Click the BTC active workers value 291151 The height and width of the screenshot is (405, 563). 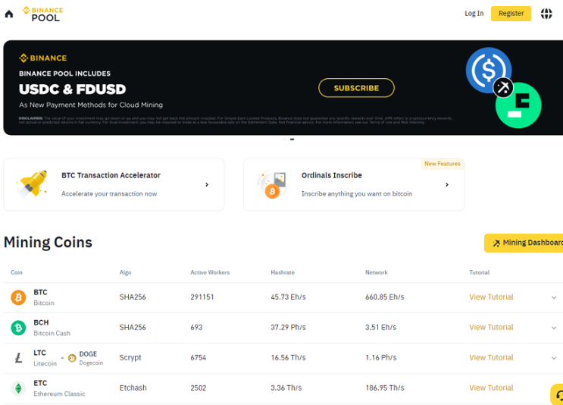pos(202,297)
